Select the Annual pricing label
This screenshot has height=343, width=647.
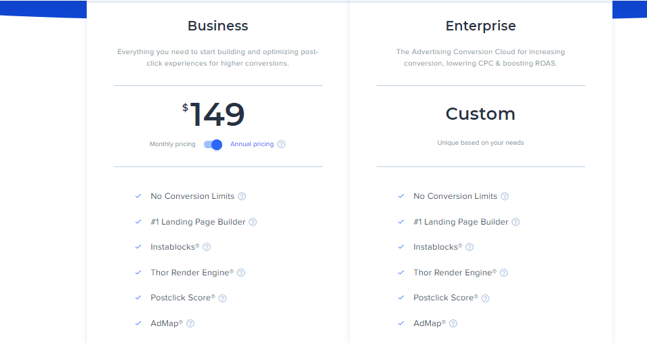(252, 144)
